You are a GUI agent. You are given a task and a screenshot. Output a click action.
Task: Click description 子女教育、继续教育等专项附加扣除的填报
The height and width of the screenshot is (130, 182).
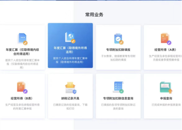tap(118, 58)
